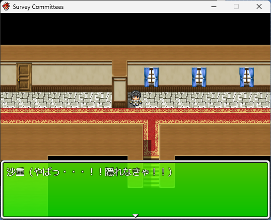The height and width of the screenshot is (220, 271).
Task: Close the Survey Committees window
Action: pos(259,7)
